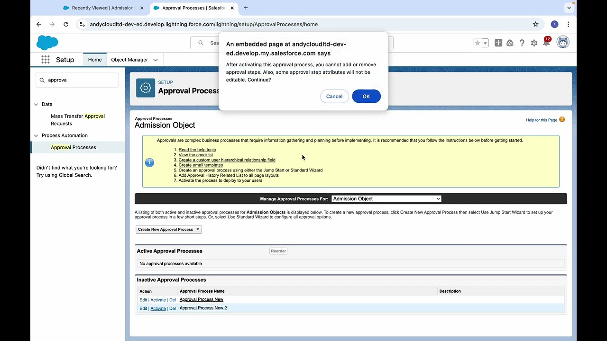
Task: Cancel the activation confirmation dialog
Action: click(334, 96)
